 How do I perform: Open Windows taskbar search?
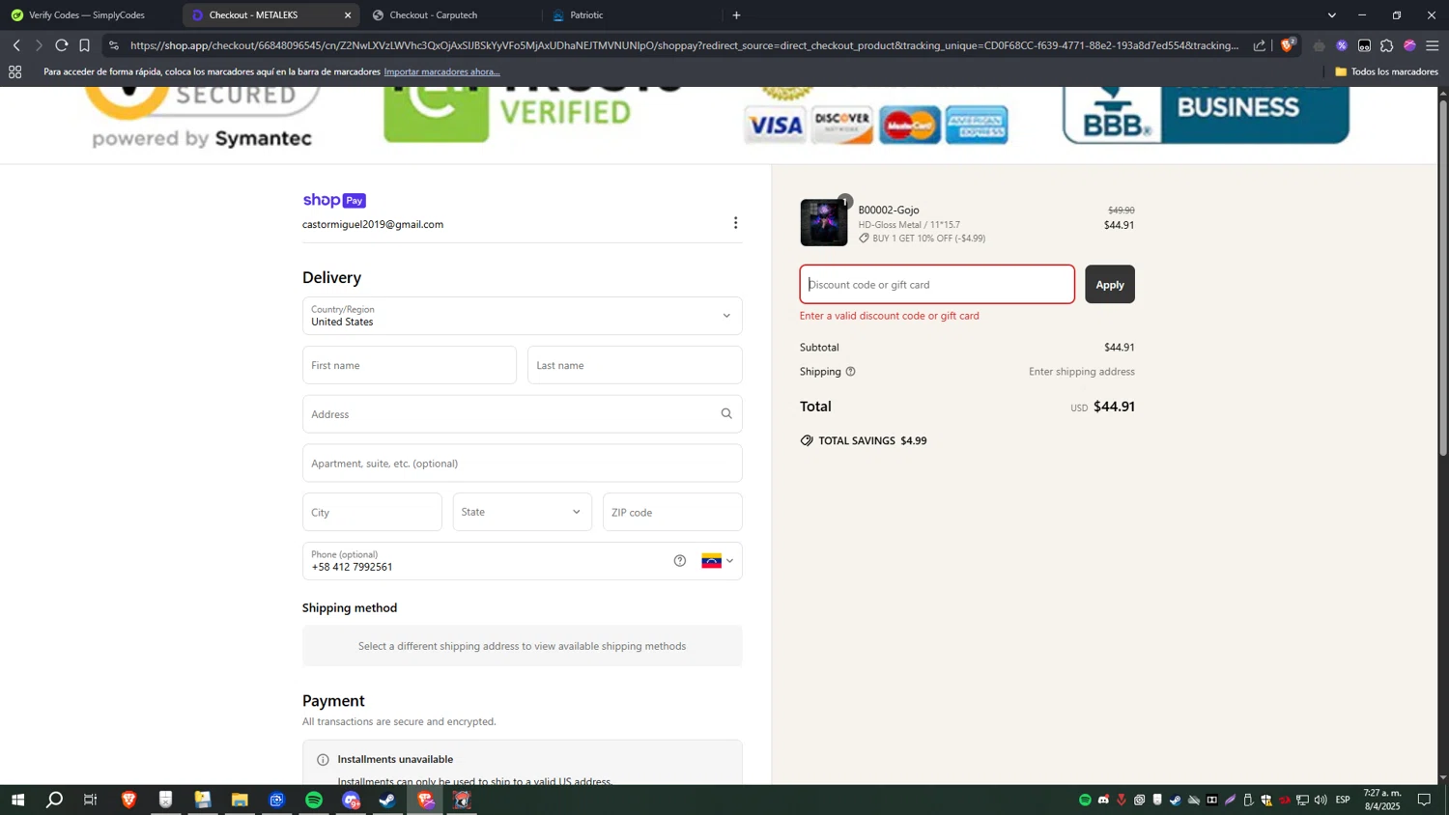(55, 800)
